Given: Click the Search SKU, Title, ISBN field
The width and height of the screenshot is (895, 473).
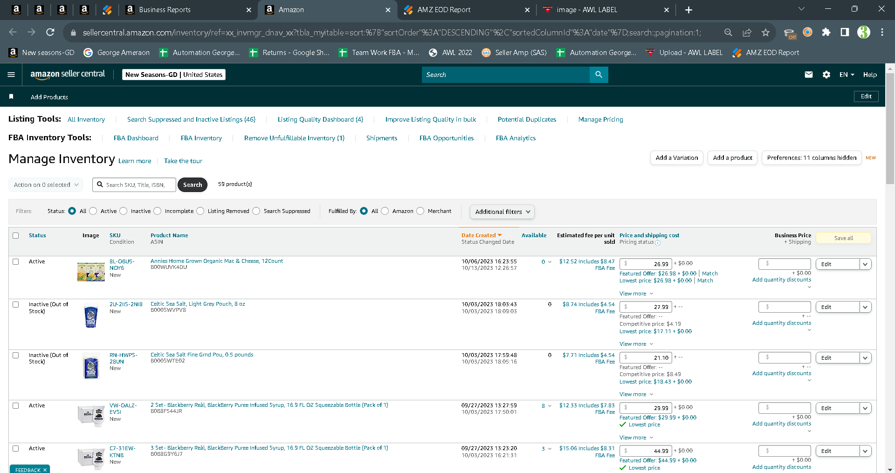Looking at the screenshot, I should [134, 185].
